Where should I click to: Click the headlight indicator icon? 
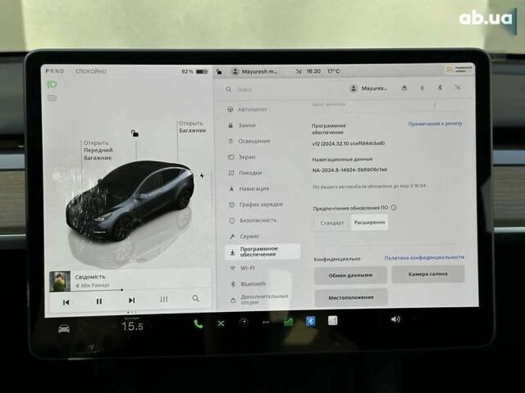[52, 84]
